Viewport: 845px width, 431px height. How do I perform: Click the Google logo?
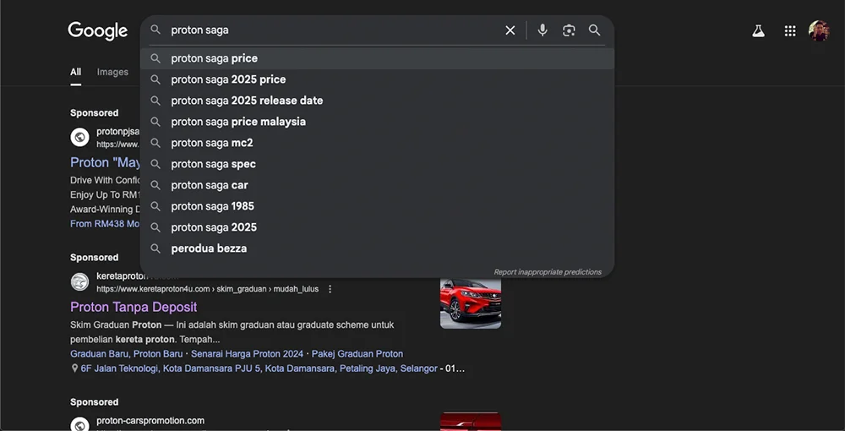point(97,30)
